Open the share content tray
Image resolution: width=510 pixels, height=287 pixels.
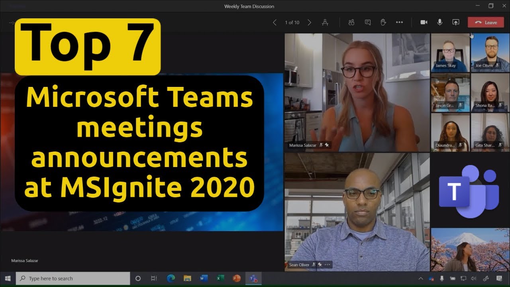[x=456, y=23]
